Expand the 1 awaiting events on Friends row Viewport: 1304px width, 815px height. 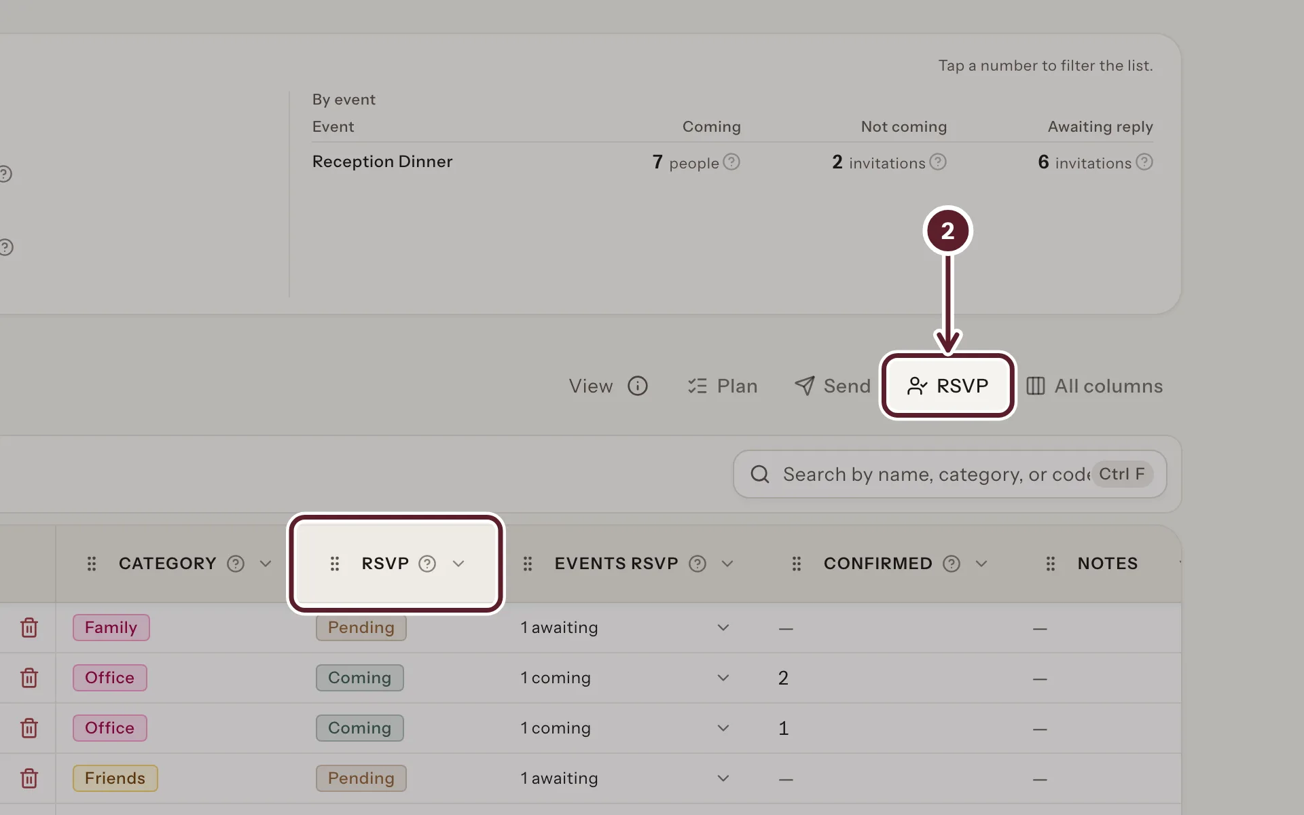(723, 778)
